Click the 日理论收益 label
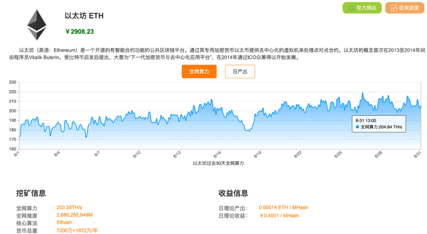 click(x=233, y=216)
